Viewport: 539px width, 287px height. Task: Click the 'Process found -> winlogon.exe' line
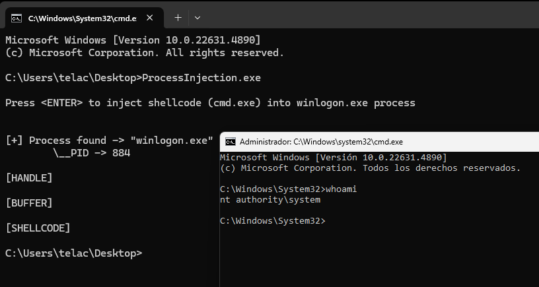point(109,141)
